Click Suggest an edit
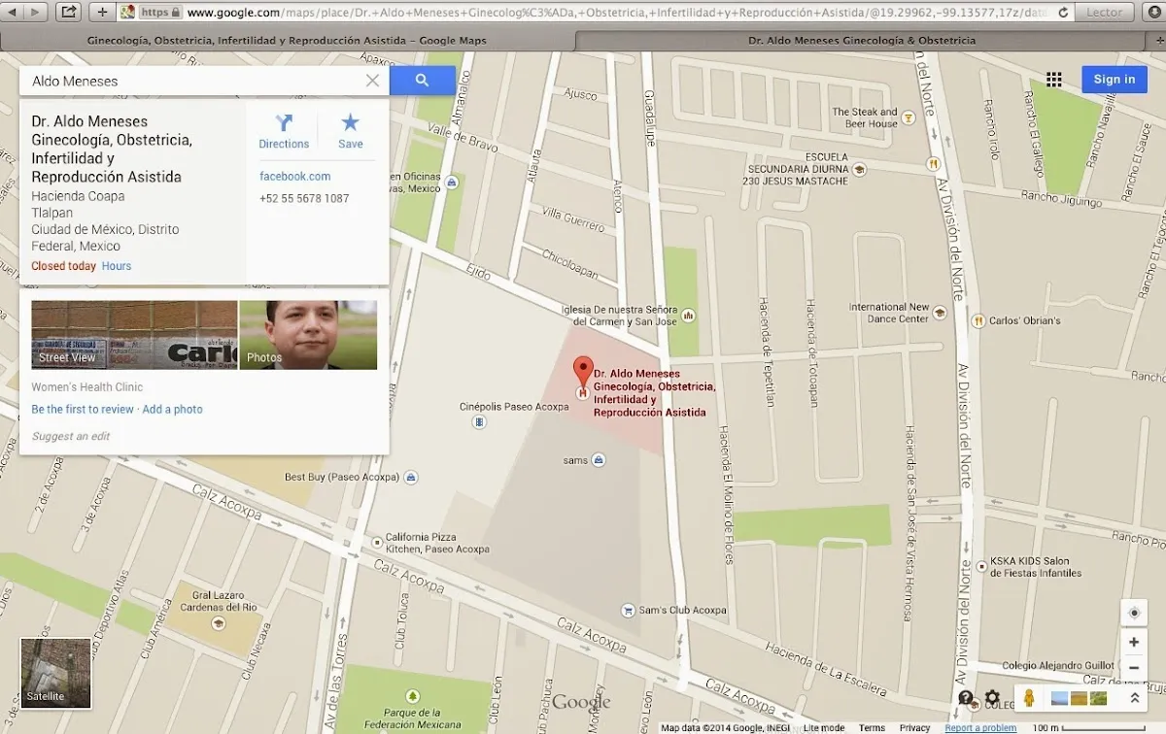This screenshot has height=734, width=1166. pyautogui.click(x=71, y=436)
